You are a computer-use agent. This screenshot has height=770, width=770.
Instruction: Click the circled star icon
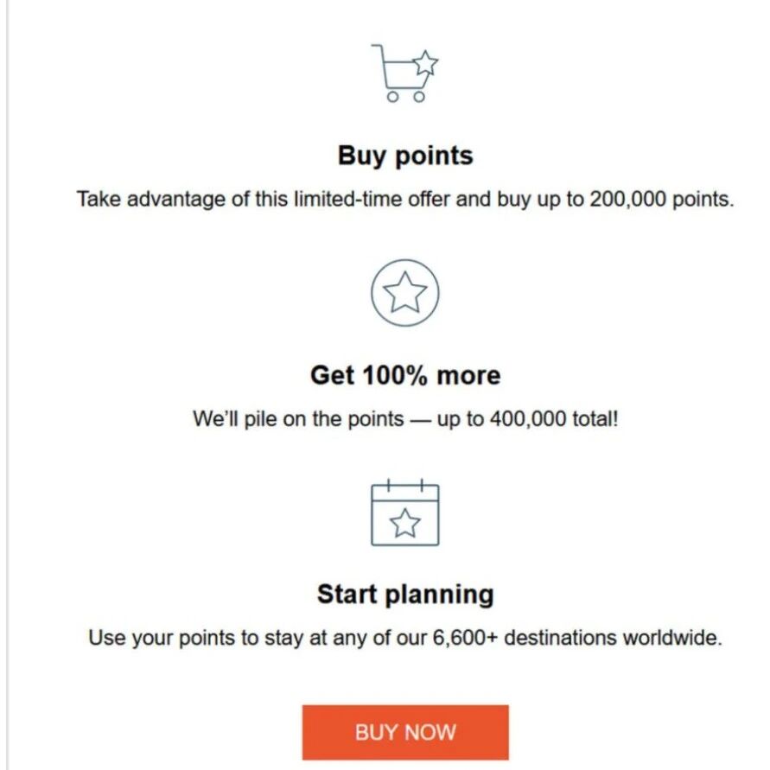point(405,293)
